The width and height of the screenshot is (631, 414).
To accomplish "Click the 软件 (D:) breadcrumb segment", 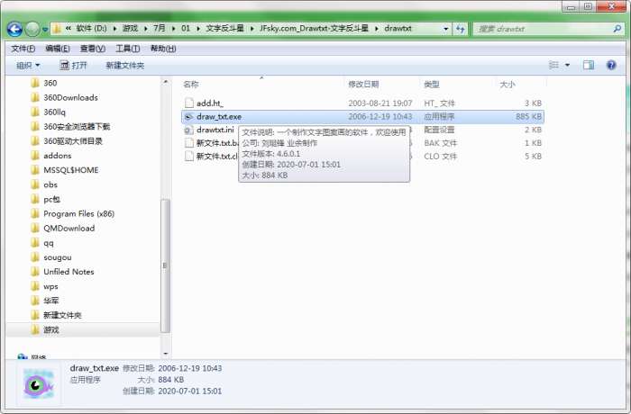I will pyautogui.click(x=91, y=29).
